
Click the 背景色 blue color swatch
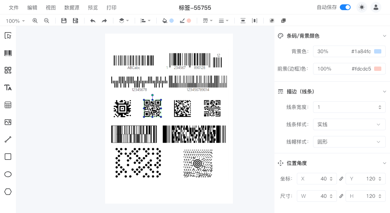point(378,51)
